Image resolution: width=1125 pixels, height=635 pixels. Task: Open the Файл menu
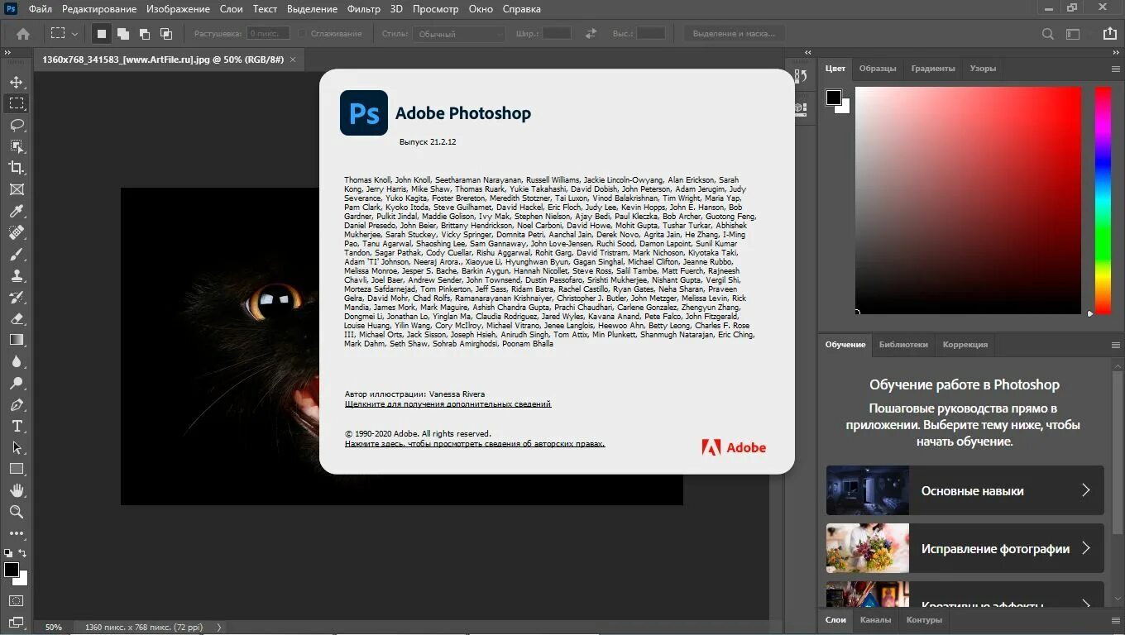40,9
